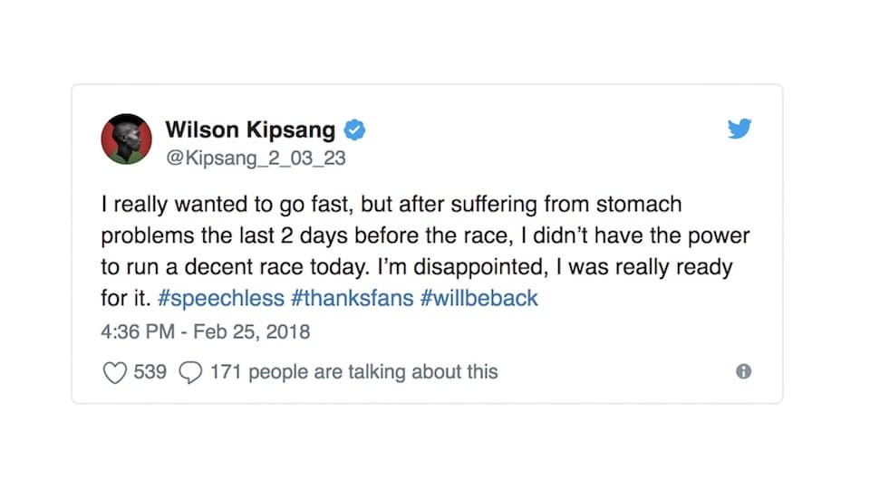Click '171 people are talking about this'
This screenshot has height=489, width=870.
(354, 372)
